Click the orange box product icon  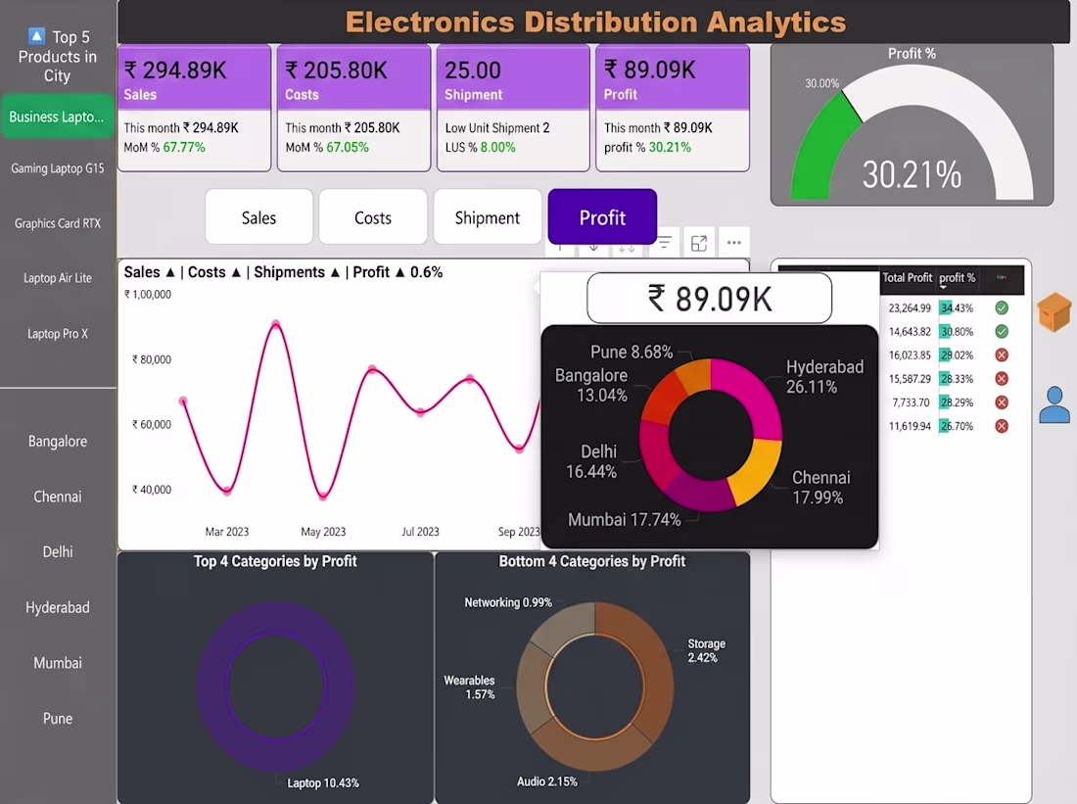(x=1054, y=312)
